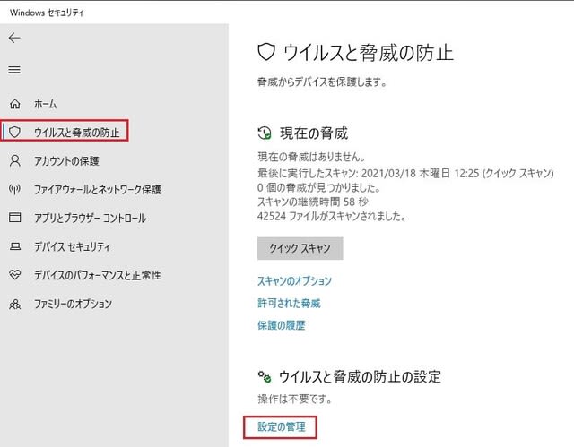The image size is (574, 447).
Task: Open ファミリーのオプション section
Action: pos(73,304)
